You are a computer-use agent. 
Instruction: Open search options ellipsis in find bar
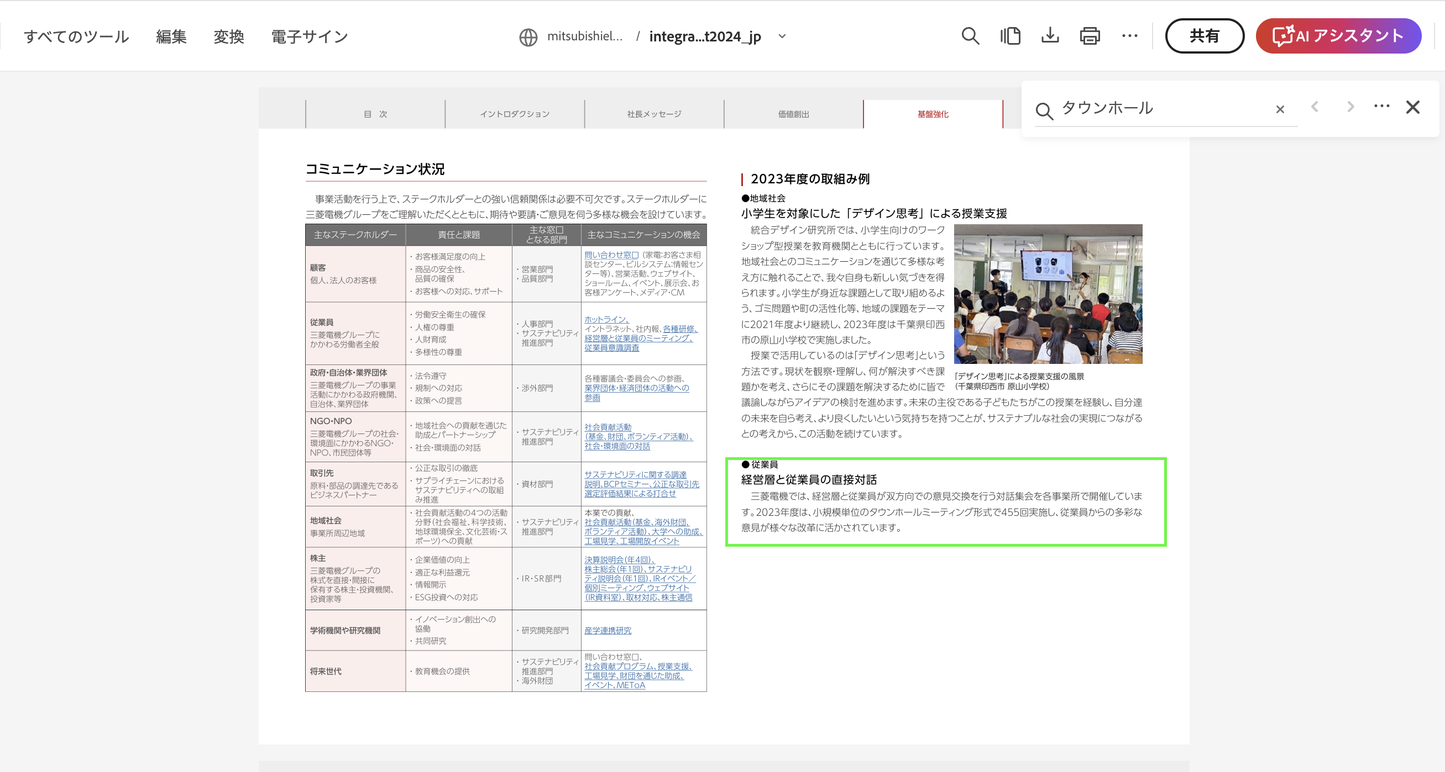pyautogui.click(x=1381, y=107)
